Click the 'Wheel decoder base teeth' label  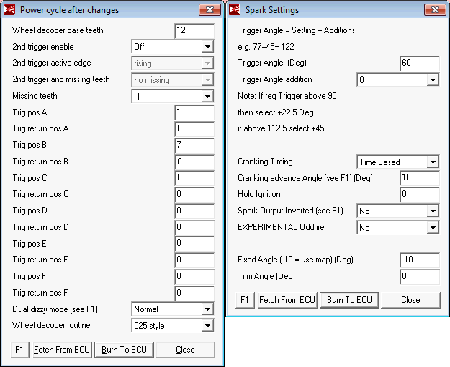coord(58,30)
